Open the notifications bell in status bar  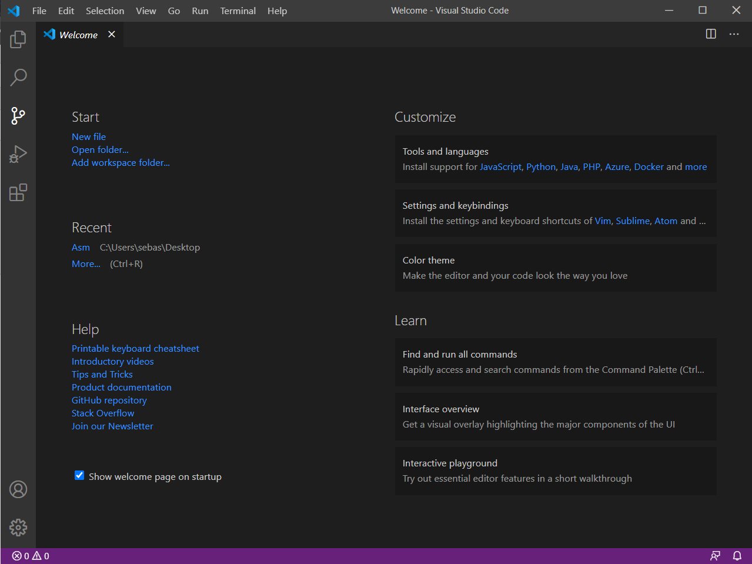pyautogui.click(x=737, y=556)
